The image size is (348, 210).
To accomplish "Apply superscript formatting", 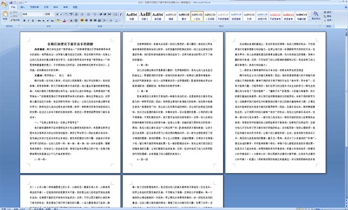I will pos(48,21).
